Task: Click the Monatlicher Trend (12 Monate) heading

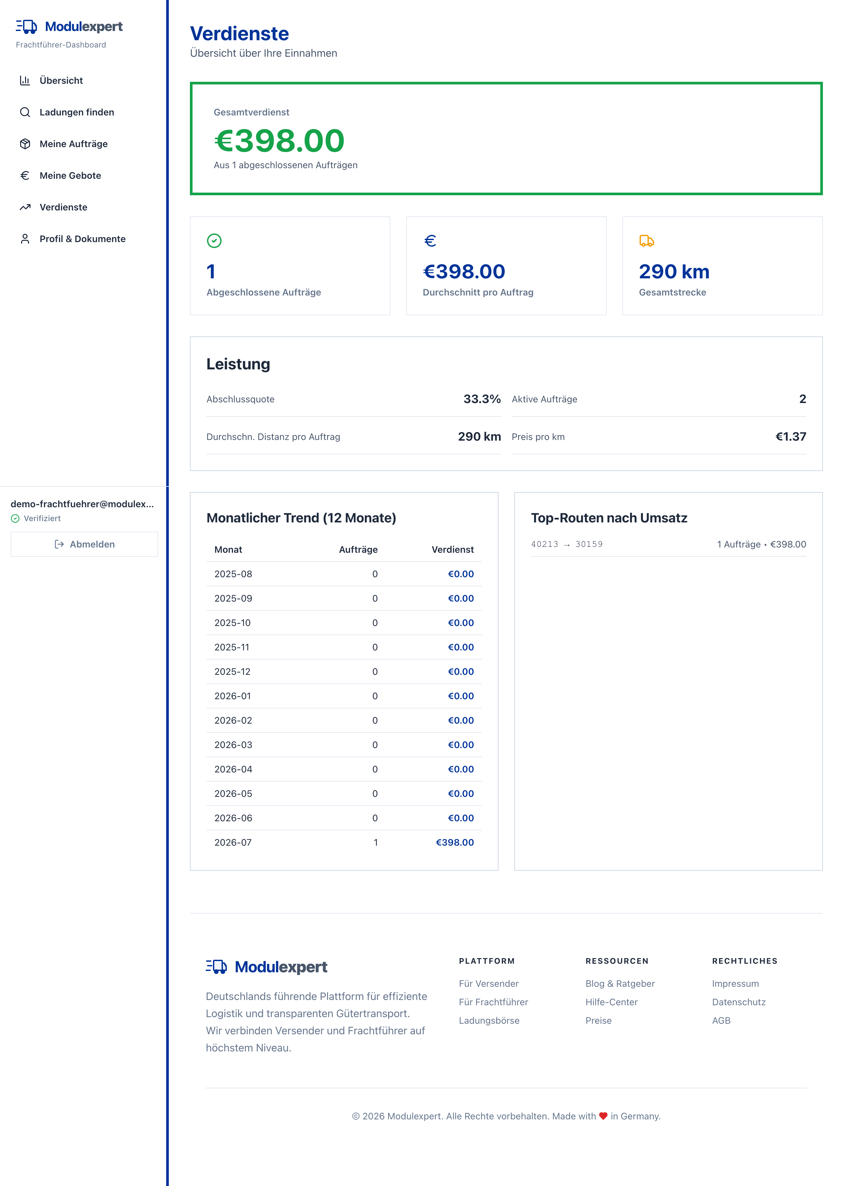Action: click(x=301, y=518)
